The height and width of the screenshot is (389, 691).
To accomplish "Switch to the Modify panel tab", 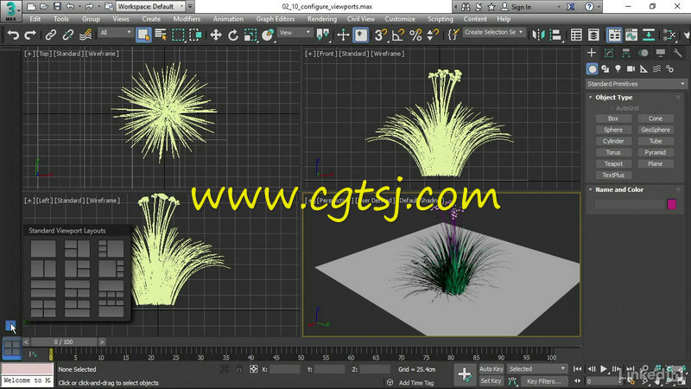I will [x=609, y=54].
